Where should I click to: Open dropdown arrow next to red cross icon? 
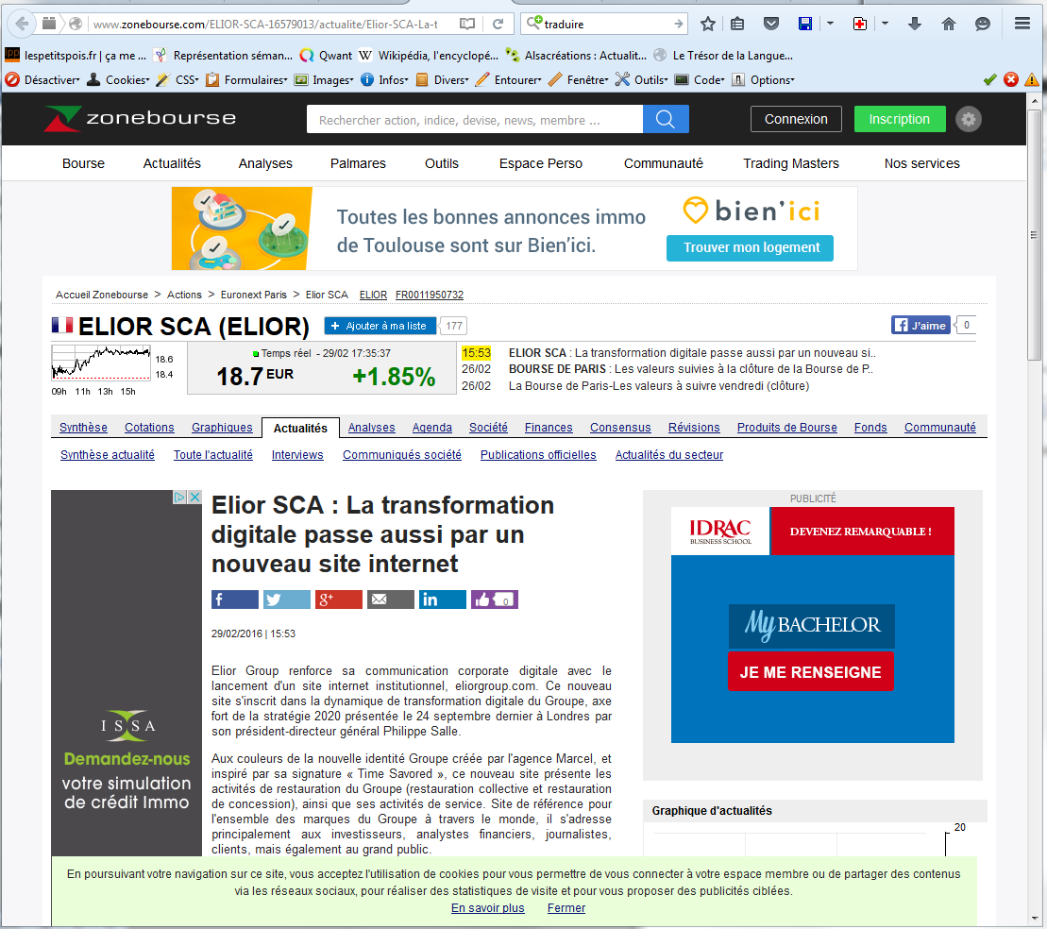pyautogui.click(x=885, y=24)
